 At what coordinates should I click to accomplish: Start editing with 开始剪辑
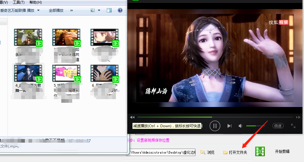click(282, 151)
